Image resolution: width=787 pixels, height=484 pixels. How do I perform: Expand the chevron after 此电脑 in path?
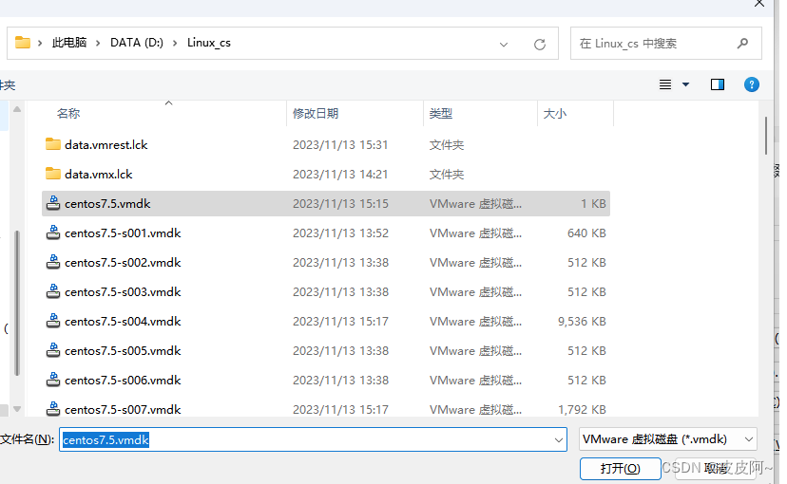[x=98, y=43]
